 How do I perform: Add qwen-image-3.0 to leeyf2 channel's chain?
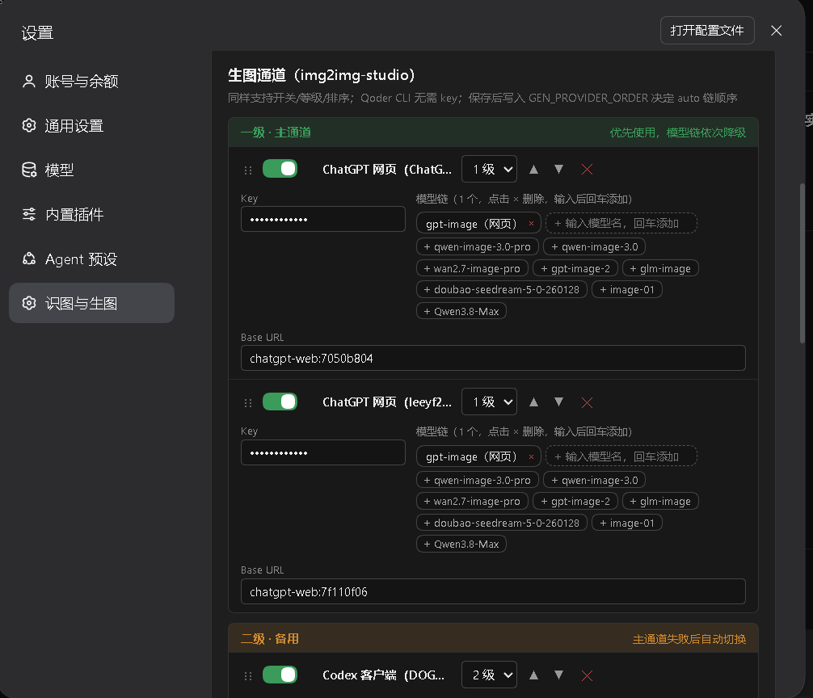coord(594,480)
